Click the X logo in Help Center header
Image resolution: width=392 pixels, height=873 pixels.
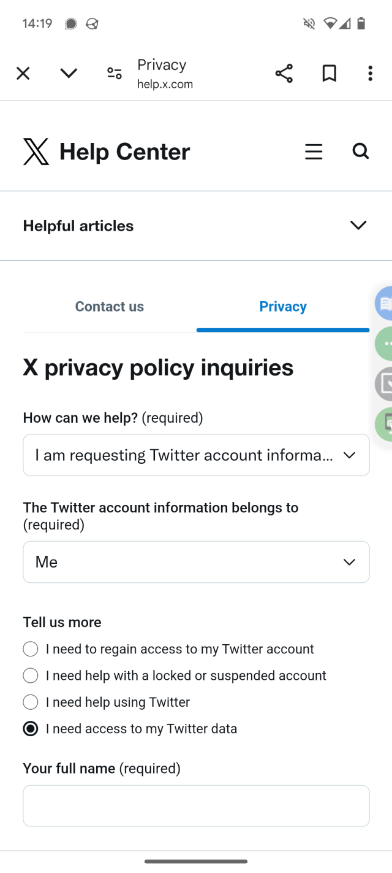tap(36, 152)
